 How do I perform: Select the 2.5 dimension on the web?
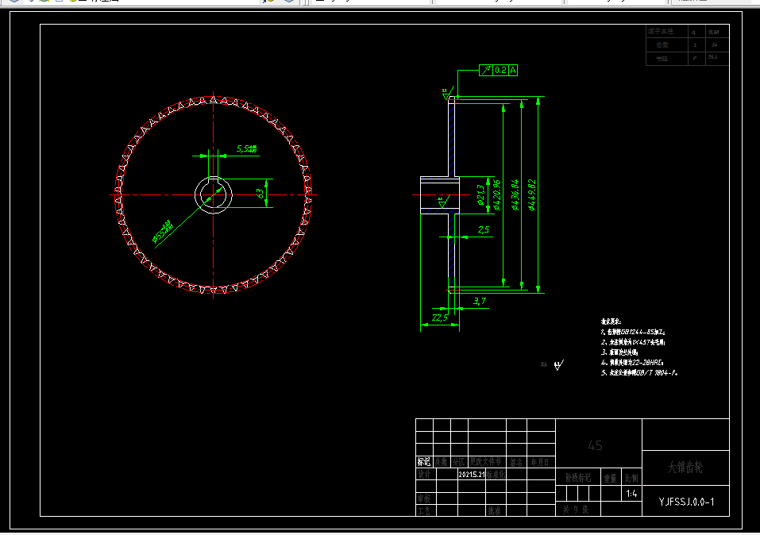point(484,229)
